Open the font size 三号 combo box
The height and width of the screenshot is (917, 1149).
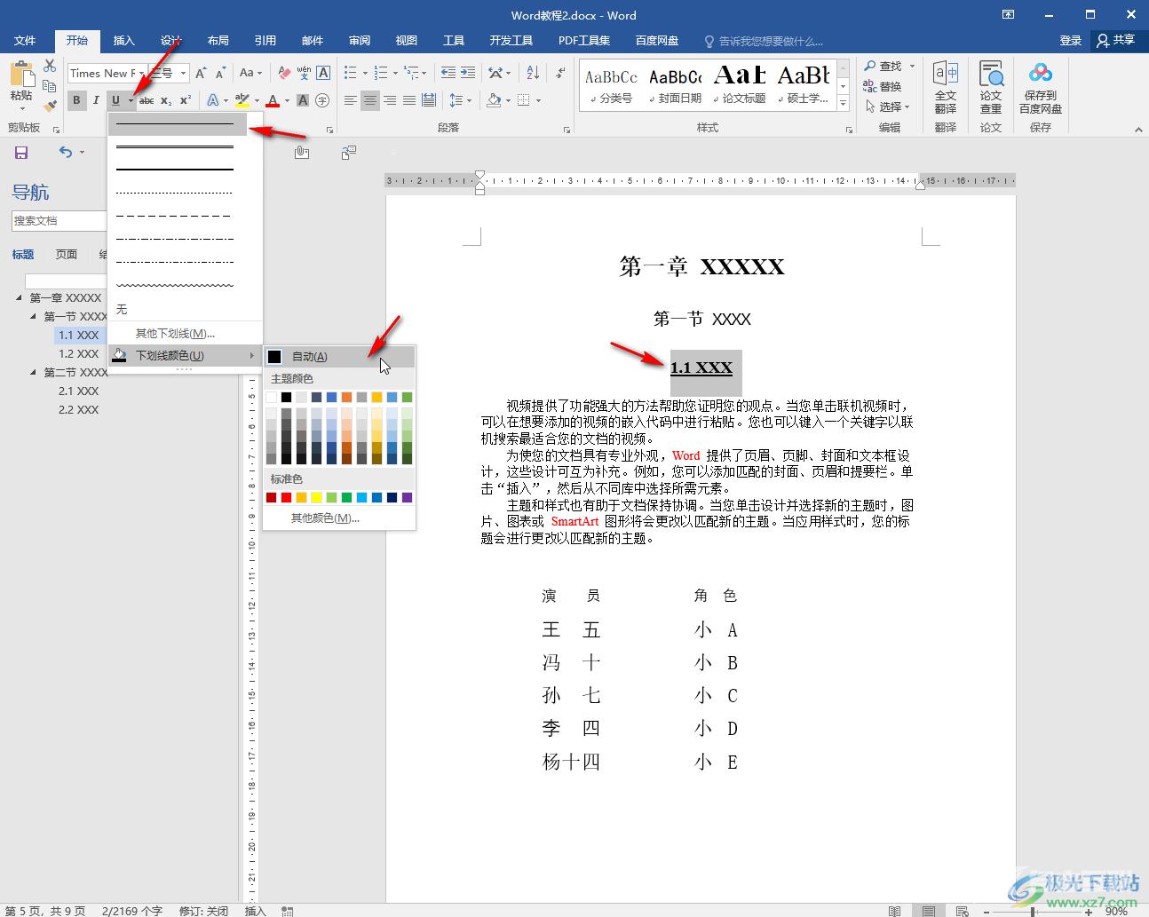pos(169,73)
